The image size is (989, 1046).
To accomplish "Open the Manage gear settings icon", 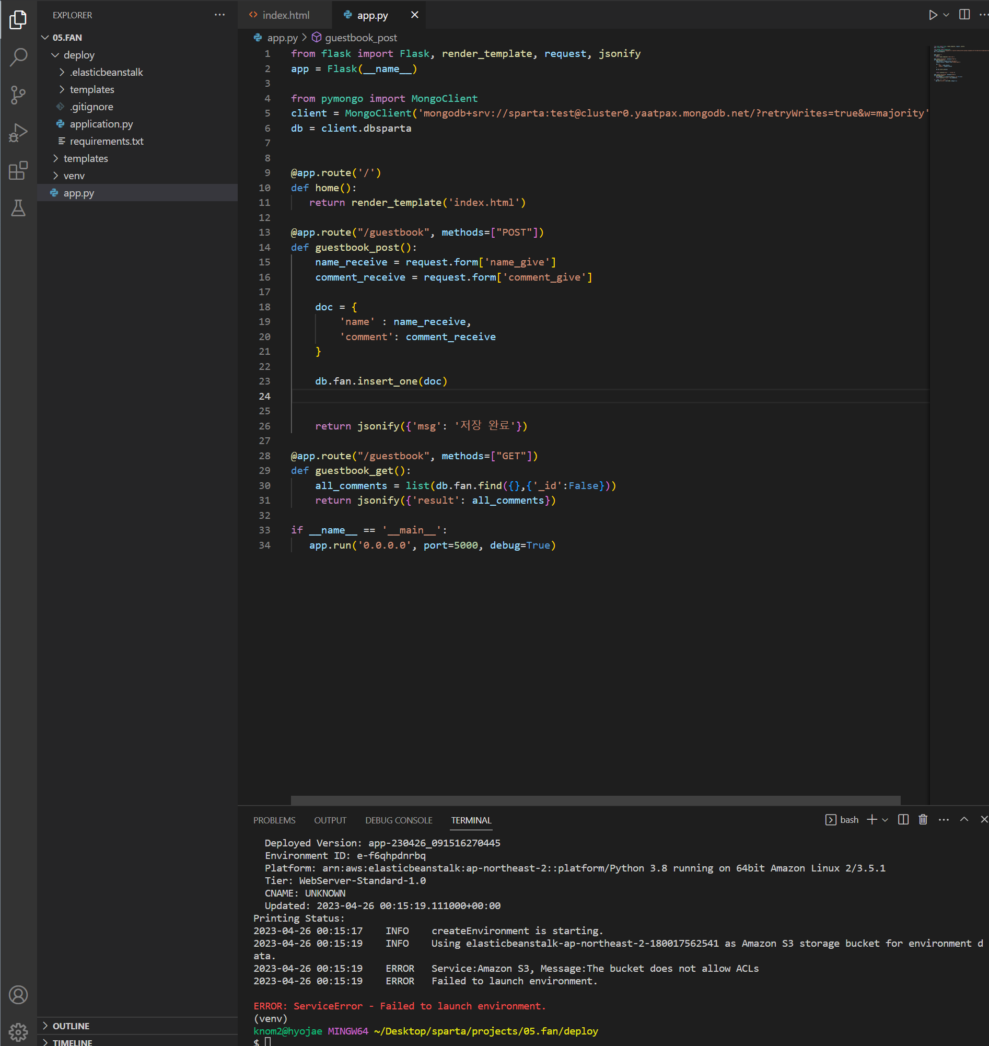I will (18, 1032).
